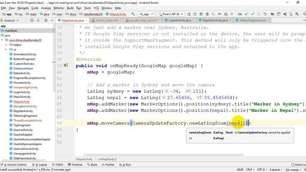Viewport: 306px width, 172px height.
Task: Open the Analyze menu
Action: pos(46,8)
